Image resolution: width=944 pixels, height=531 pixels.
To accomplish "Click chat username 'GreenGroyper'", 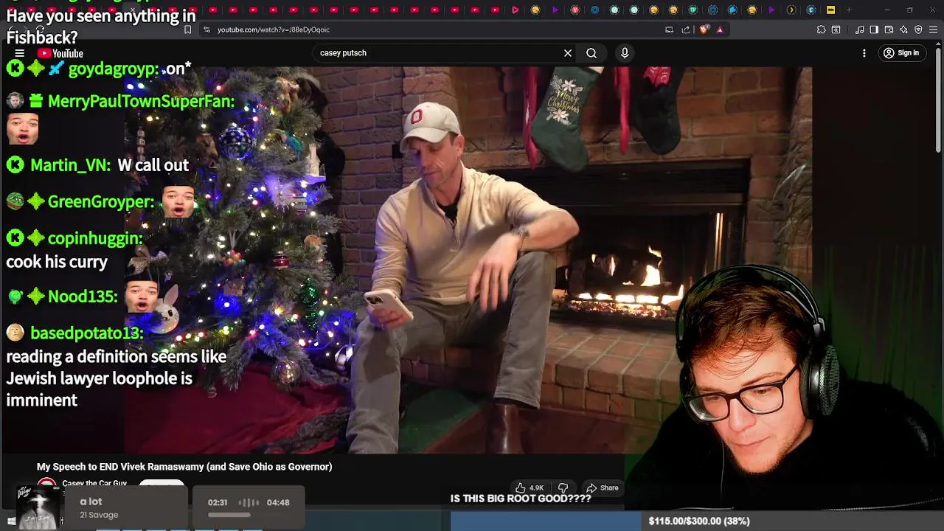I will coord(101,201).
